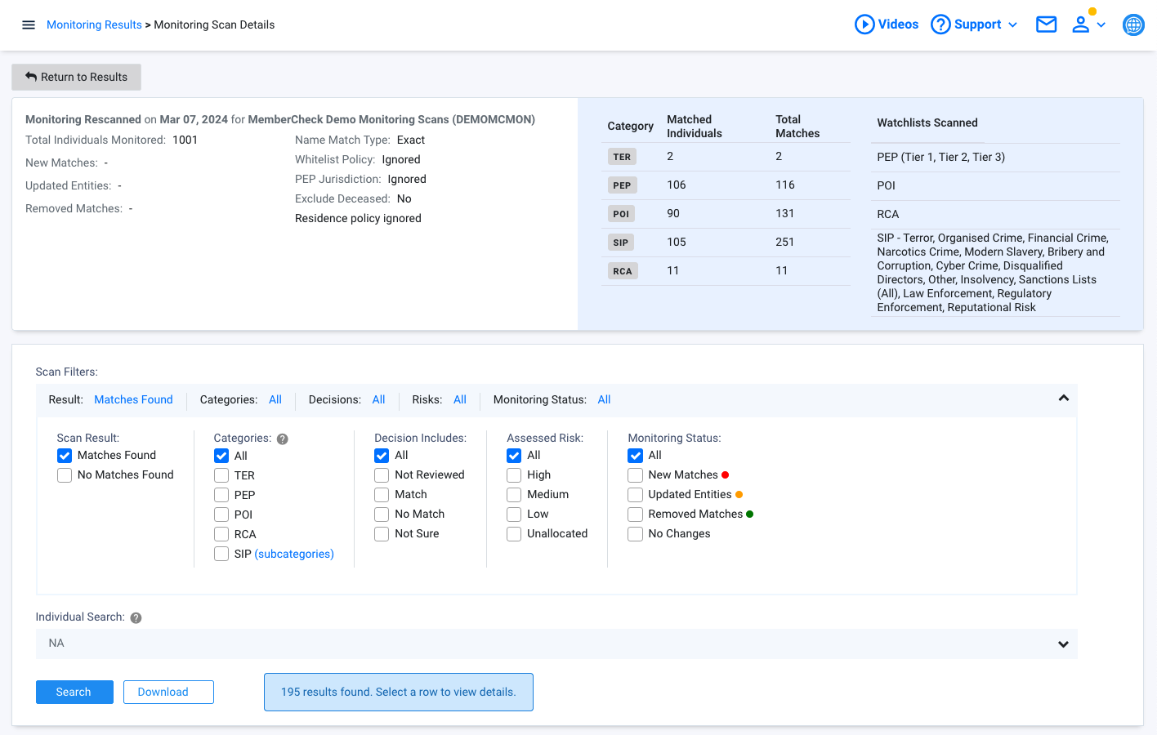Click SIP total matches value 251
1157x735 pixels.
785,242
